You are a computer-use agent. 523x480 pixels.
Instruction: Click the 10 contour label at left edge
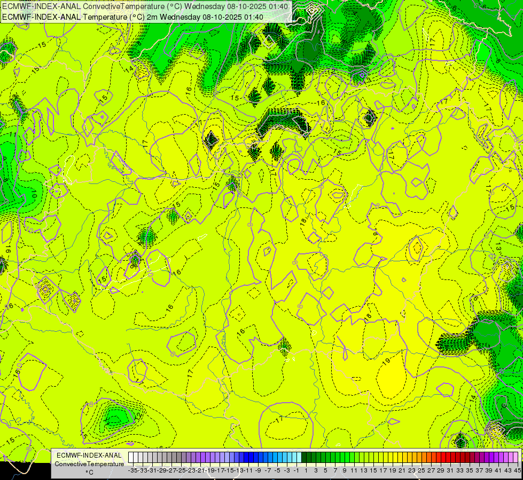tap(34, 194)
